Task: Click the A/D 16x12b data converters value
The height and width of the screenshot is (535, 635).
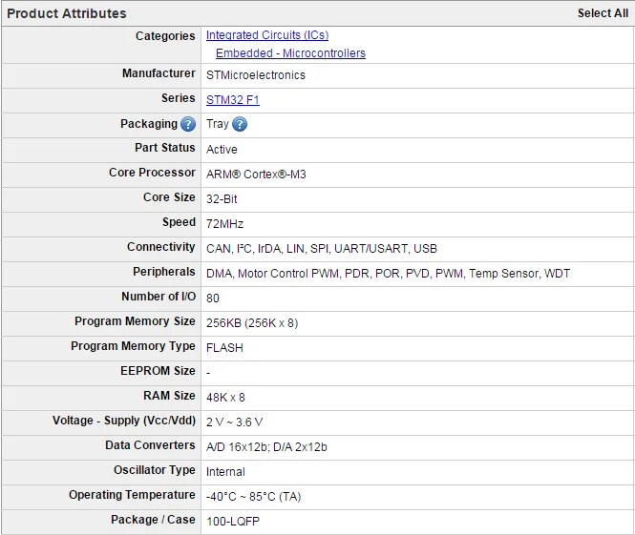Action: pyautogui.click(x=266, y=446)
